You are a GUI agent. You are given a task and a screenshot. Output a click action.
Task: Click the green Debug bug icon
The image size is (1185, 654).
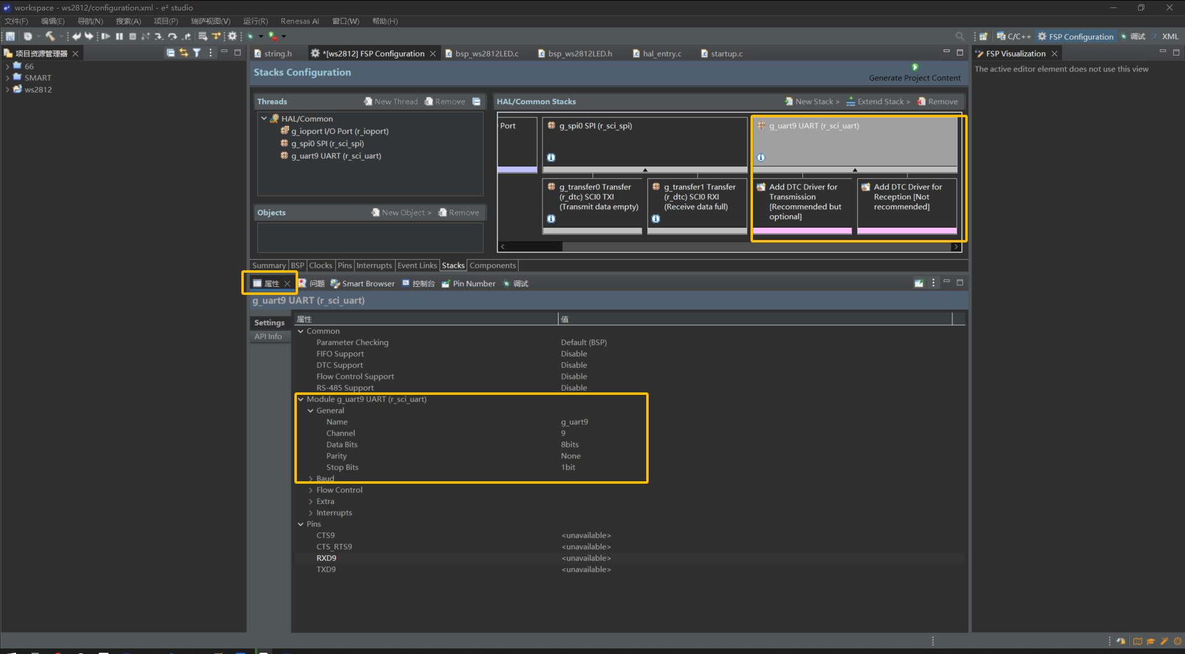(x=251, y=36)
